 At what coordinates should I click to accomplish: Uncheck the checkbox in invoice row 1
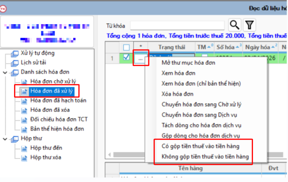click(x=126, y=57)
